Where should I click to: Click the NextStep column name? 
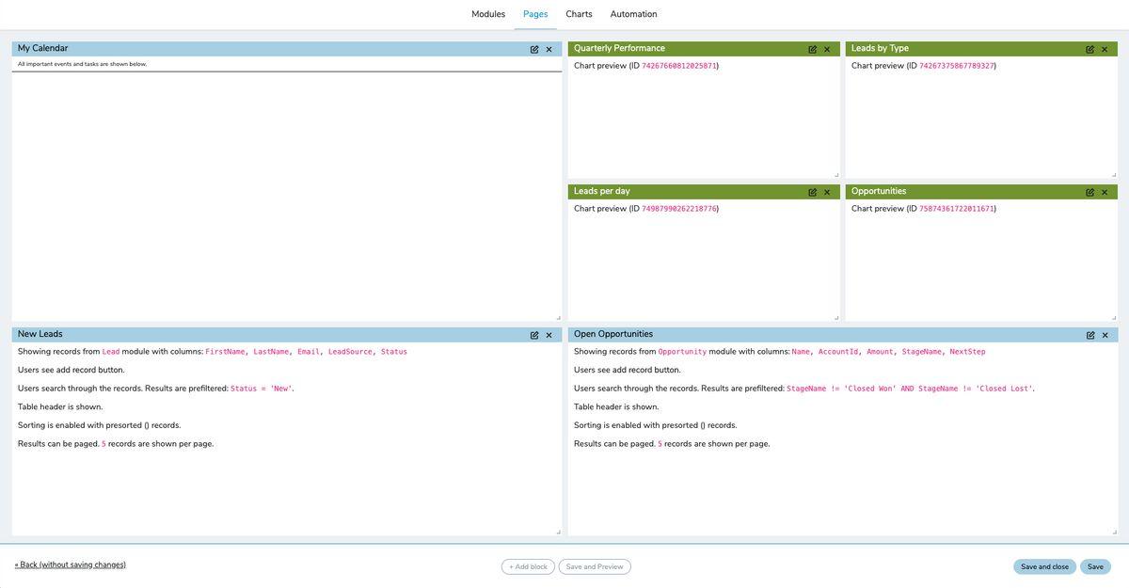pos(967,352)
